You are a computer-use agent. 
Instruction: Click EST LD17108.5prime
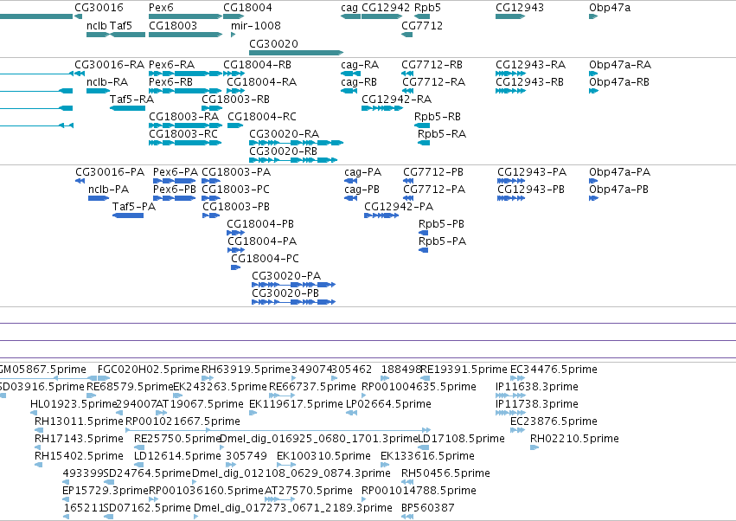tap(462, 439)
